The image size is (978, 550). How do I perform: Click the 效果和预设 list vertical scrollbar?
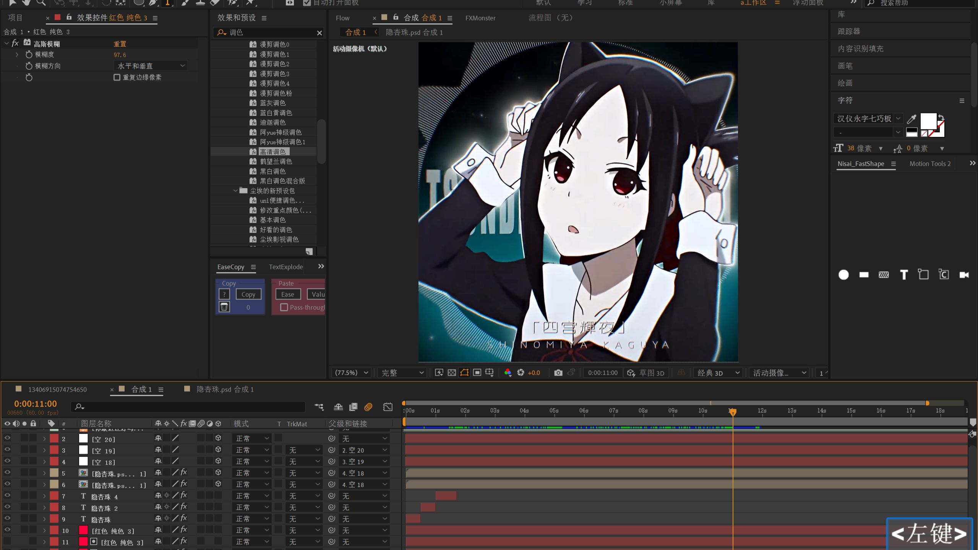coord(321,141)
